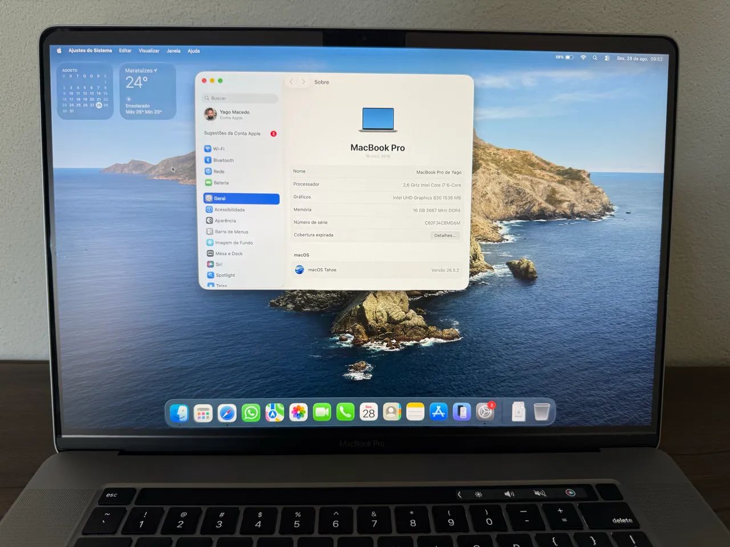Open the Downloads stack in the Dock

518,411
